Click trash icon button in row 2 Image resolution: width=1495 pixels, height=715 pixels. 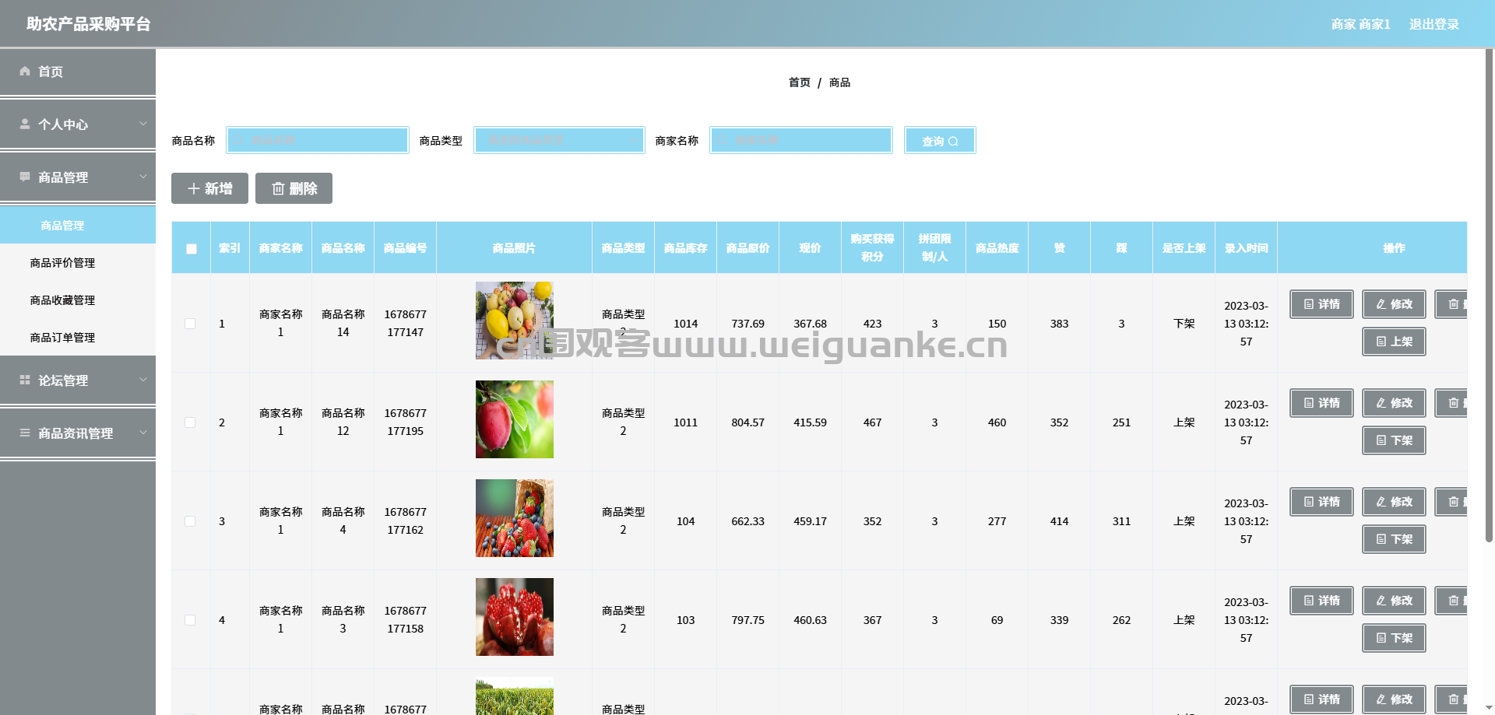pyautogui.click(x=1451, y=403)
